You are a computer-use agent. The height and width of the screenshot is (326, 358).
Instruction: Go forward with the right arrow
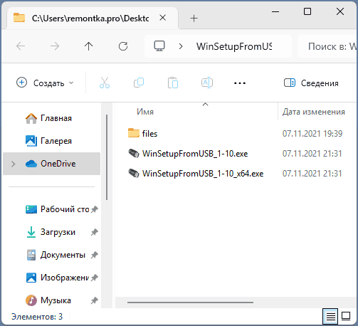pyautogui.click(x=55, y=46)
